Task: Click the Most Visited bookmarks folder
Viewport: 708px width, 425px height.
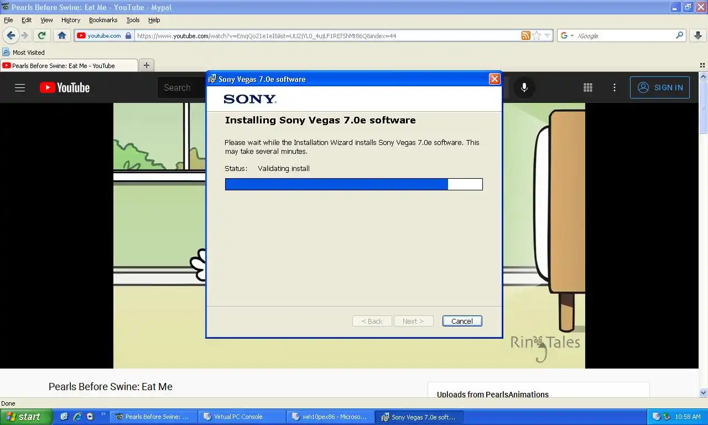Action: pyautogui.click(x=24, y=52)
